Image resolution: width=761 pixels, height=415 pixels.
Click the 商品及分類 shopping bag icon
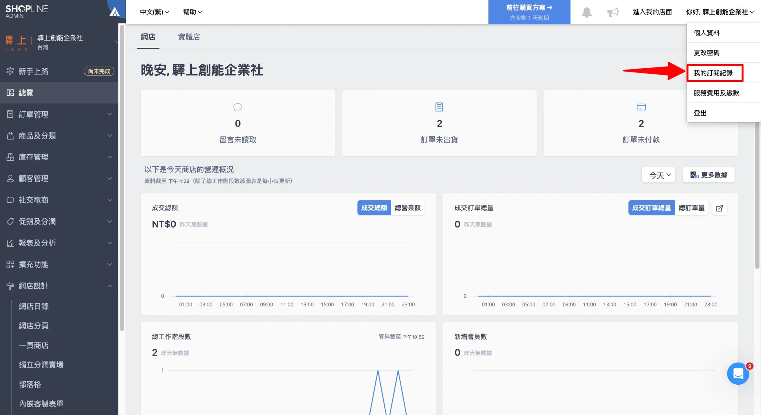pos(10,136)
